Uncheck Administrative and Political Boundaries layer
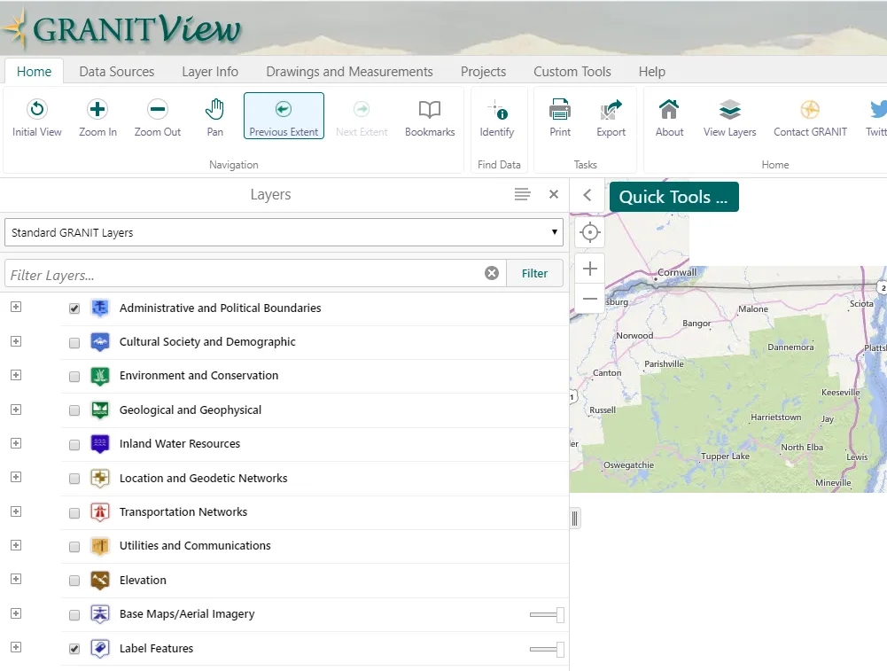887x671 pixels. [x=74, y=309]
